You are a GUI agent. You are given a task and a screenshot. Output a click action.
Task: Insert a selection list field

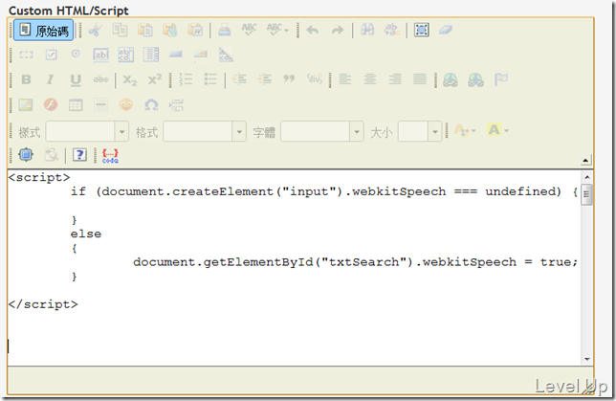[x=151, y=55]
